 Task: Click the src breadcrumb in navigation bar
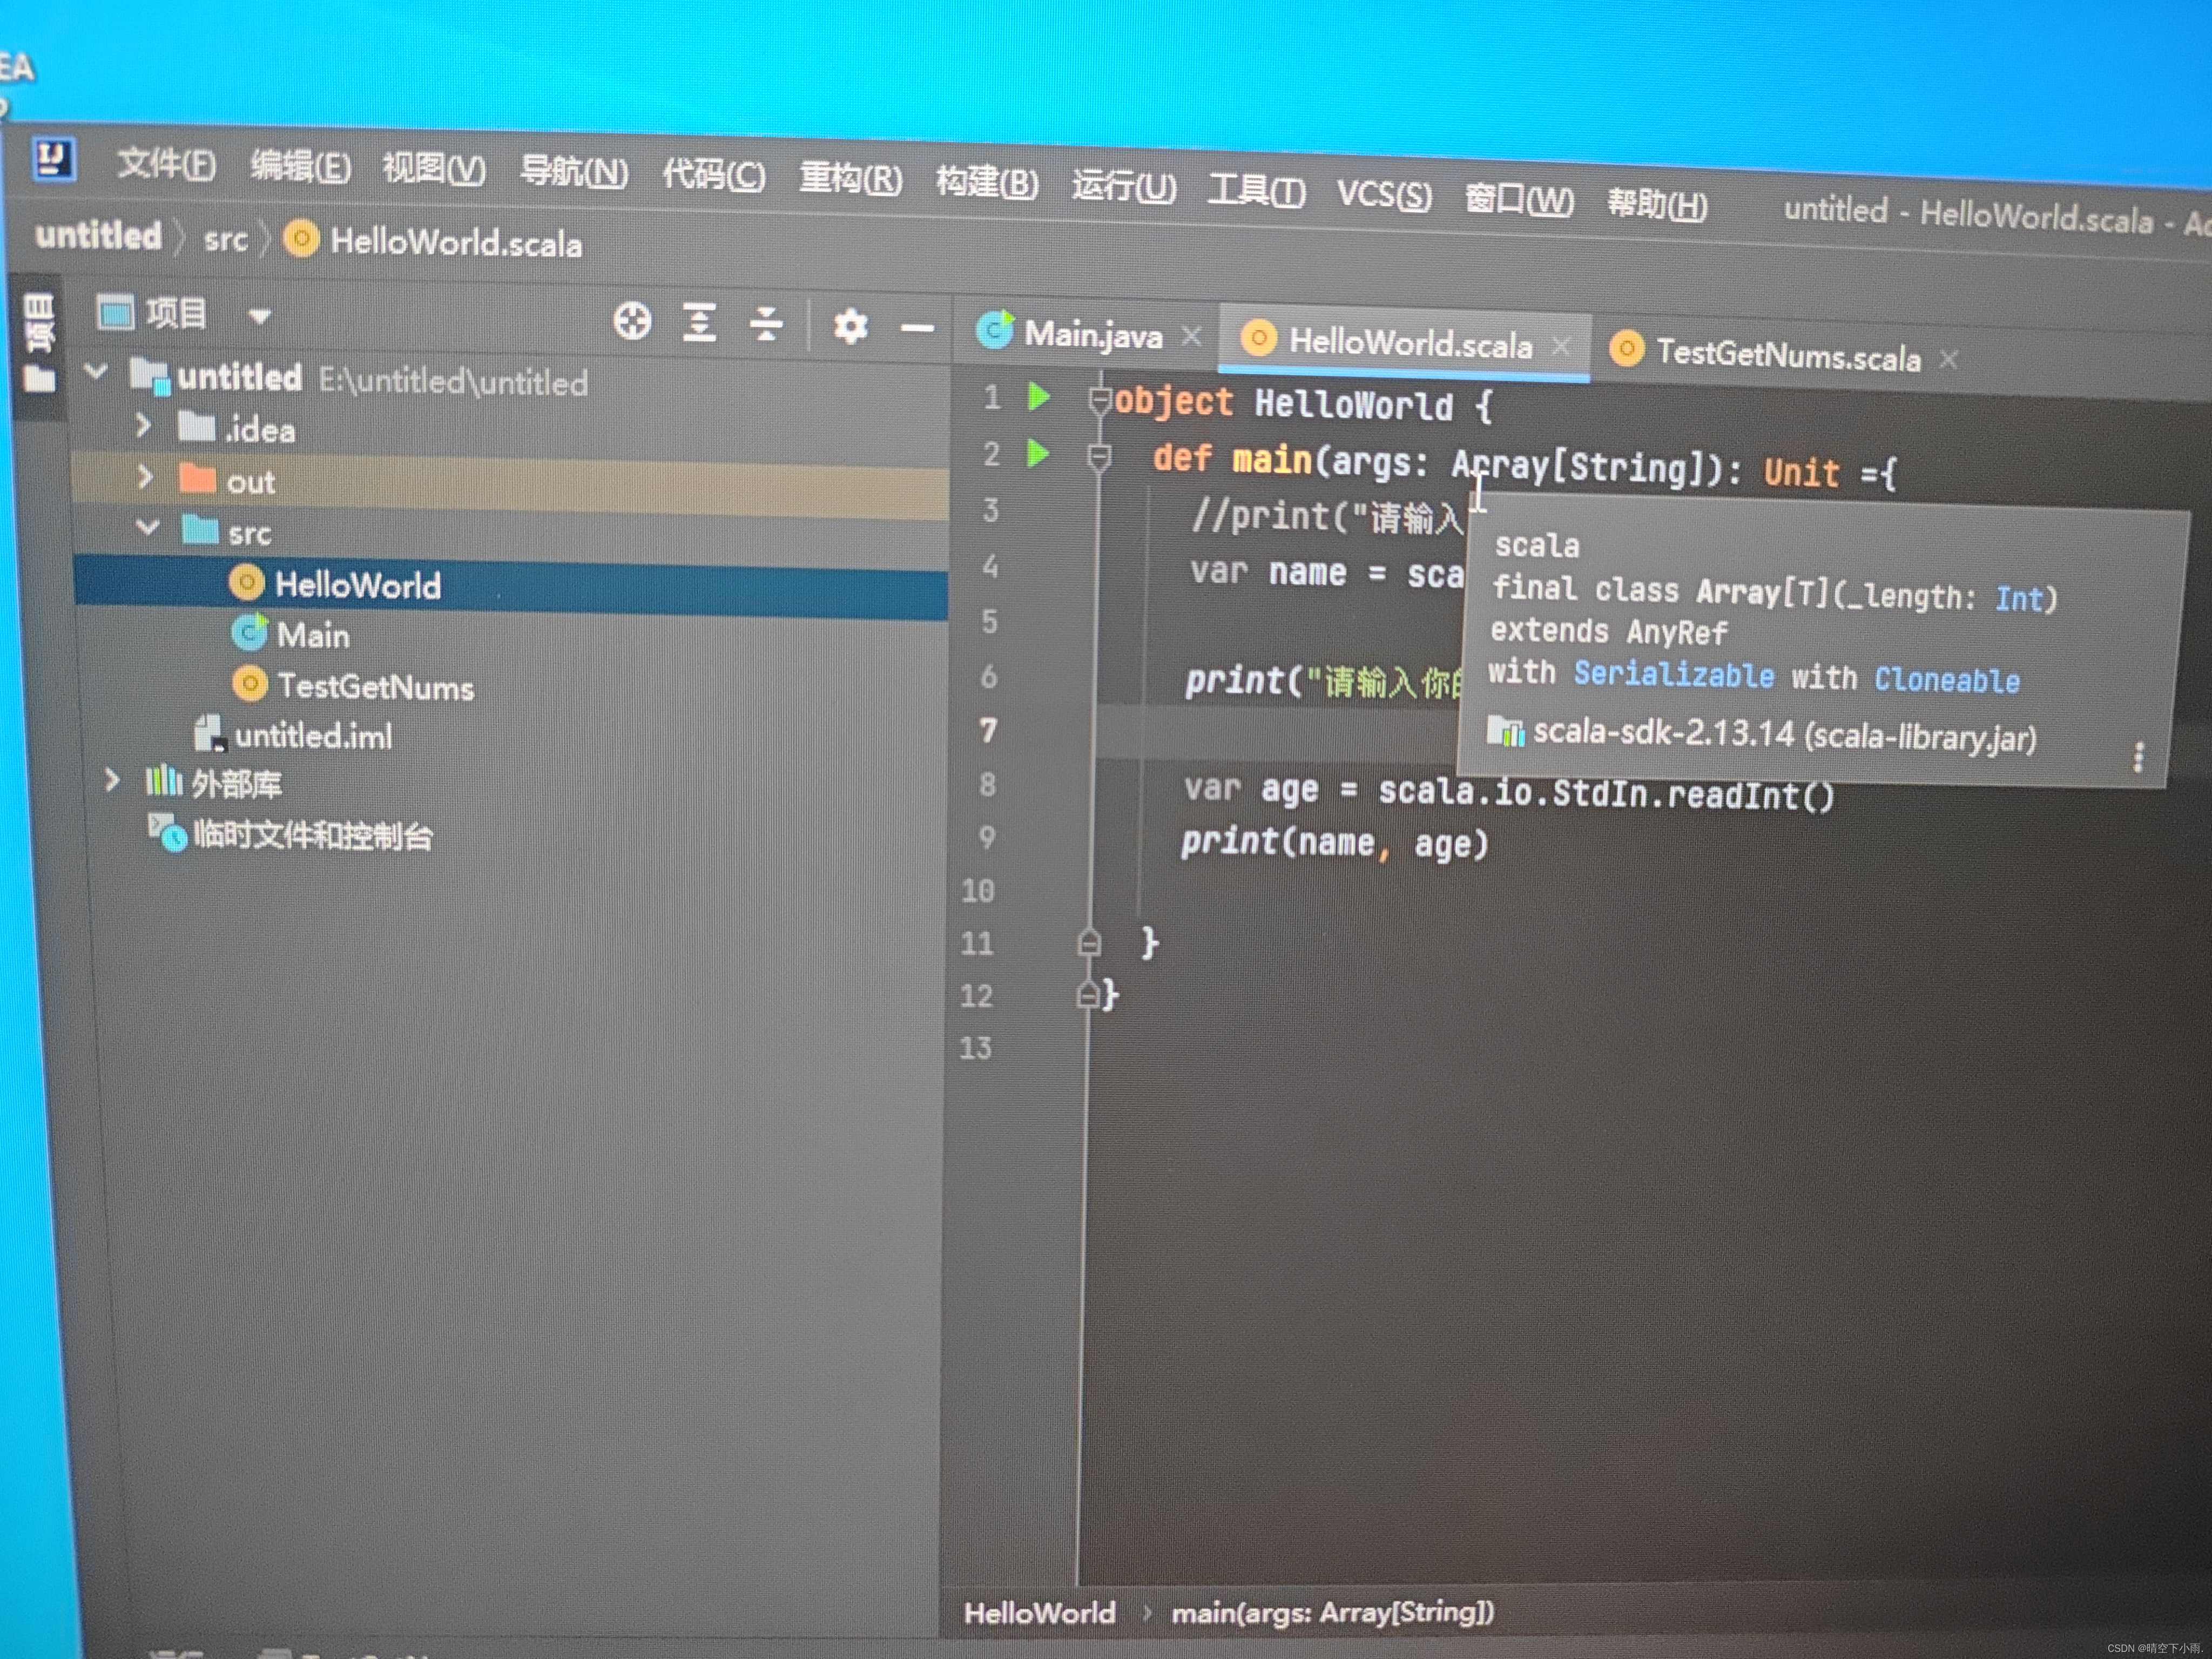(225, 240)
